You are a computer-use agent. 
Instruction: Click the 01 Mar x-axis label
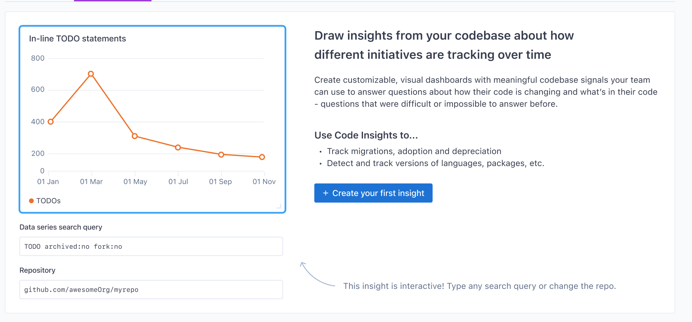point(91,181)
